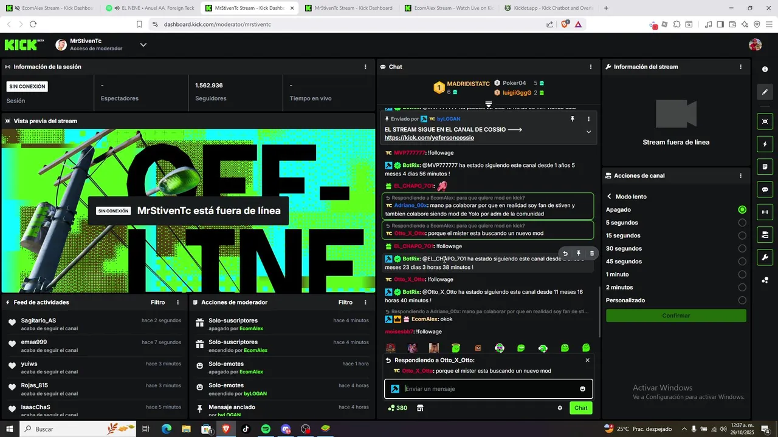
Task: Open Filtro in Acciones de moderador
Action: click(x=345, y=302)
